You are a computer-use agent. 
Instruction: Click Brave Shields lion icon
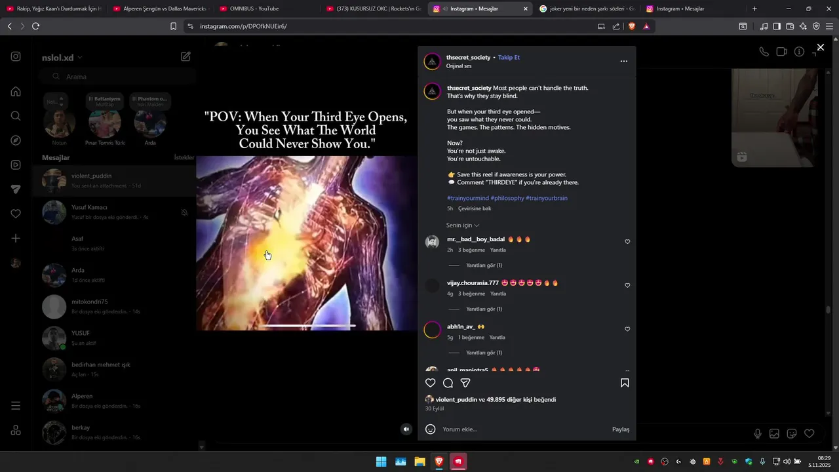tap(632, 26)
